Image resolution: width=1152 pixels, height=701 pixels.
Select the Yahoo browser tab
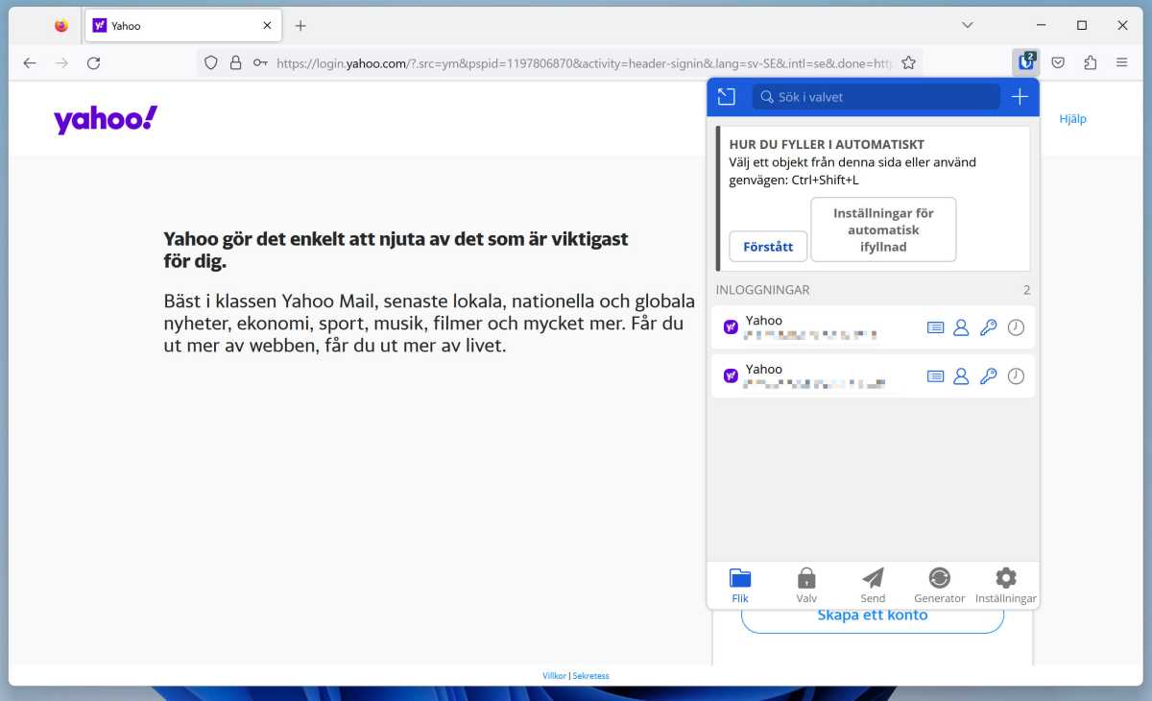(182, 26)
